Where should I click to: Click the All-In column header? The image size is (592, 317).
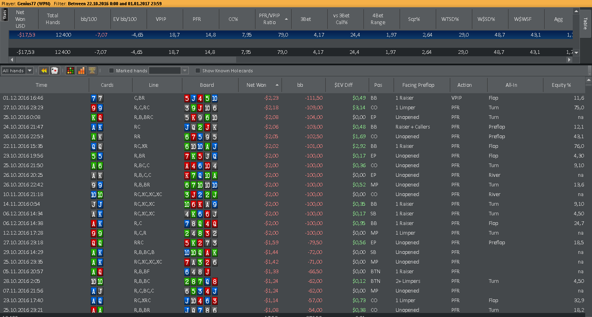pyautogui.click(x=511, y=85)
